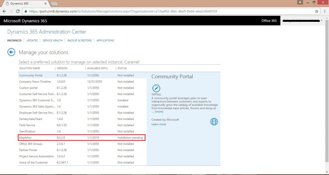Click the browser back arrow
329x175 pixels.
coord(4,11)
